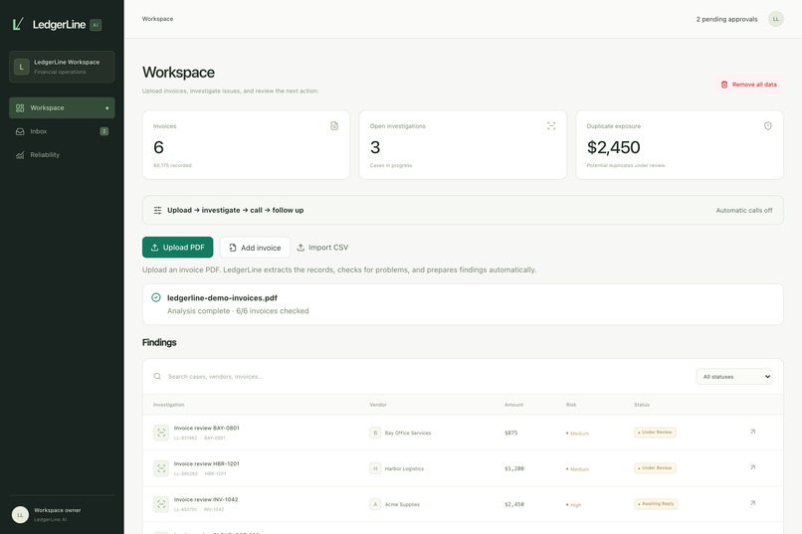Click Remove all data button
Image resolution: width=802 pixels, height=534 pixels.
[x=749, y=85]
